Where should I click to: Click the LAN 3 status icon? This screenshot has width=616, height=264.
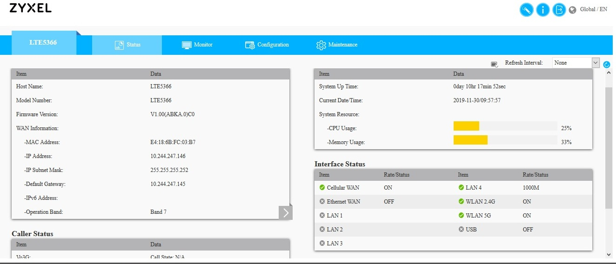pyautogui.click(x=322, y=244)
